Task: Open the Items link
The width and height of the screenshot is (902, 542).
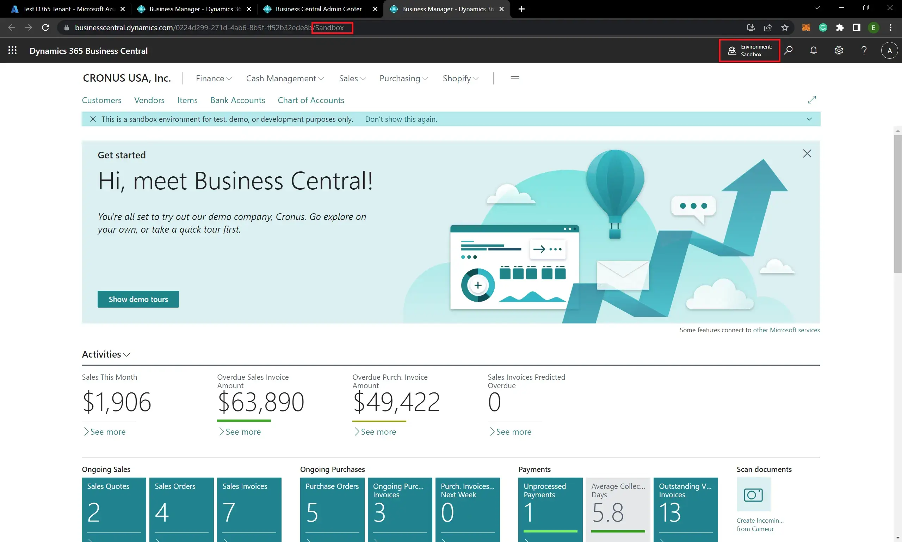Action: coord(187,100)
